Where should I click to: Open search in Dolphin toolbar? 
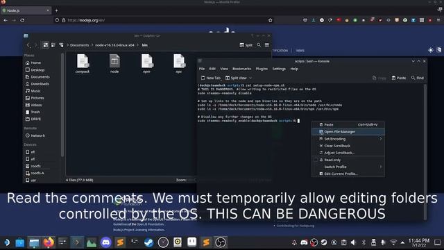(259, 45)
